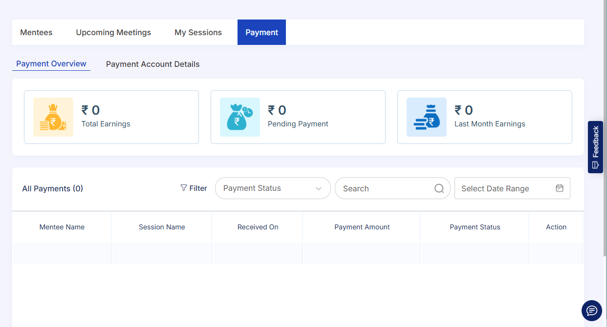This screenshot has width=607, height=327.
Task: Select the Payment Overview sub-tab
Action: [x=51, y=63]
